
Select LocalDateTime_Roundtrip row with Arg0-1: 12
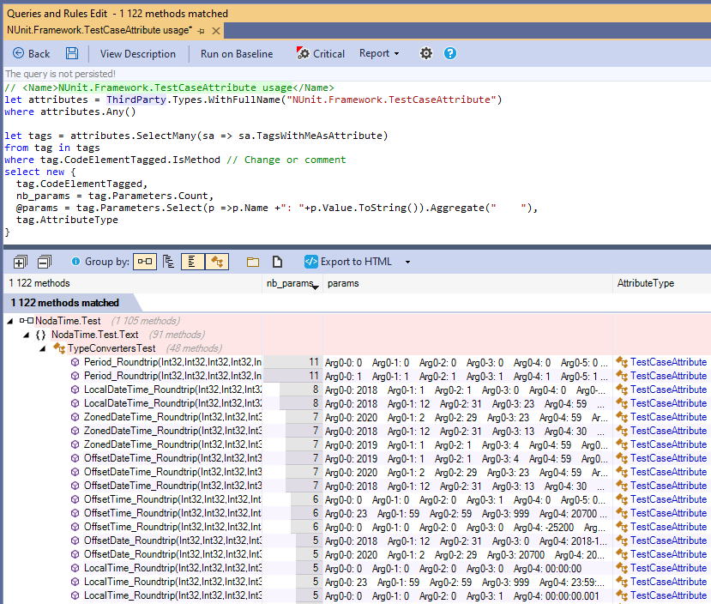click(358, 403)
